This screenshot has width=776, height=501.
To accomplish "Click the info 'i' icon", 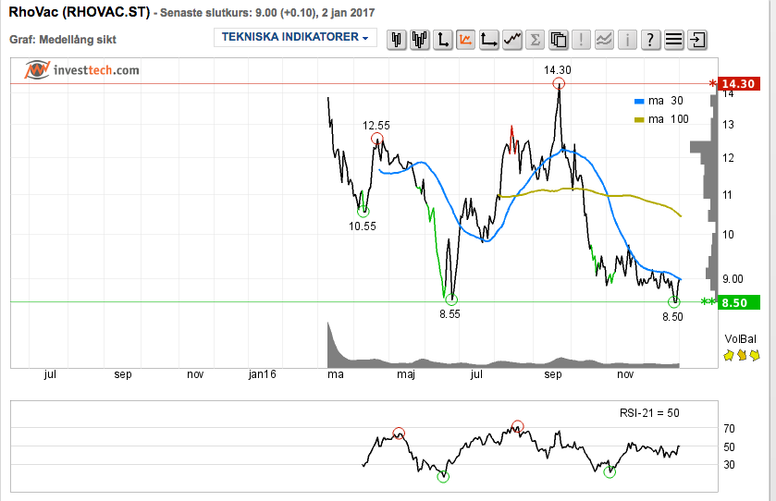I will pyautogui.click(x=627, y=40).
